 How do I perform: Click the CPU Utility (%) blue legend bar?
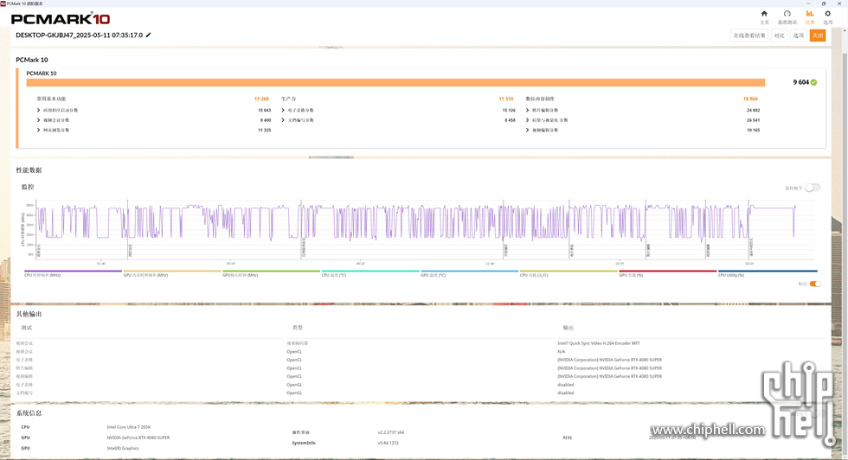click(768, 271)
